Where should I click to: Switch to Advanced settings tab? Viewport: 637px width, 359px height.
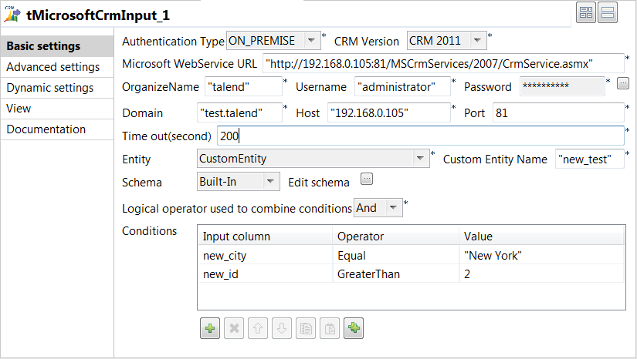(53, 67)
